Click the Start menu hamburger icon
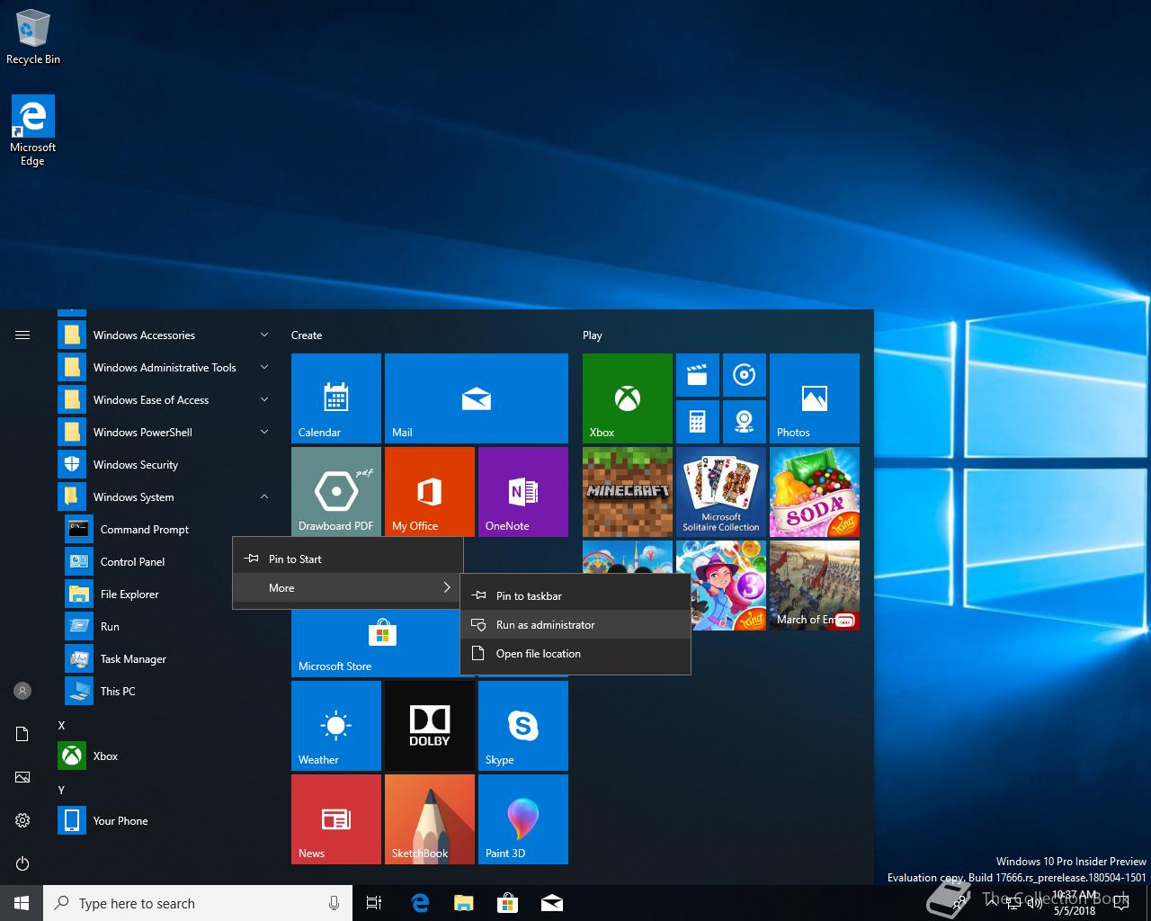Viewport: 1151px width, 921px height. coord(22,335)
